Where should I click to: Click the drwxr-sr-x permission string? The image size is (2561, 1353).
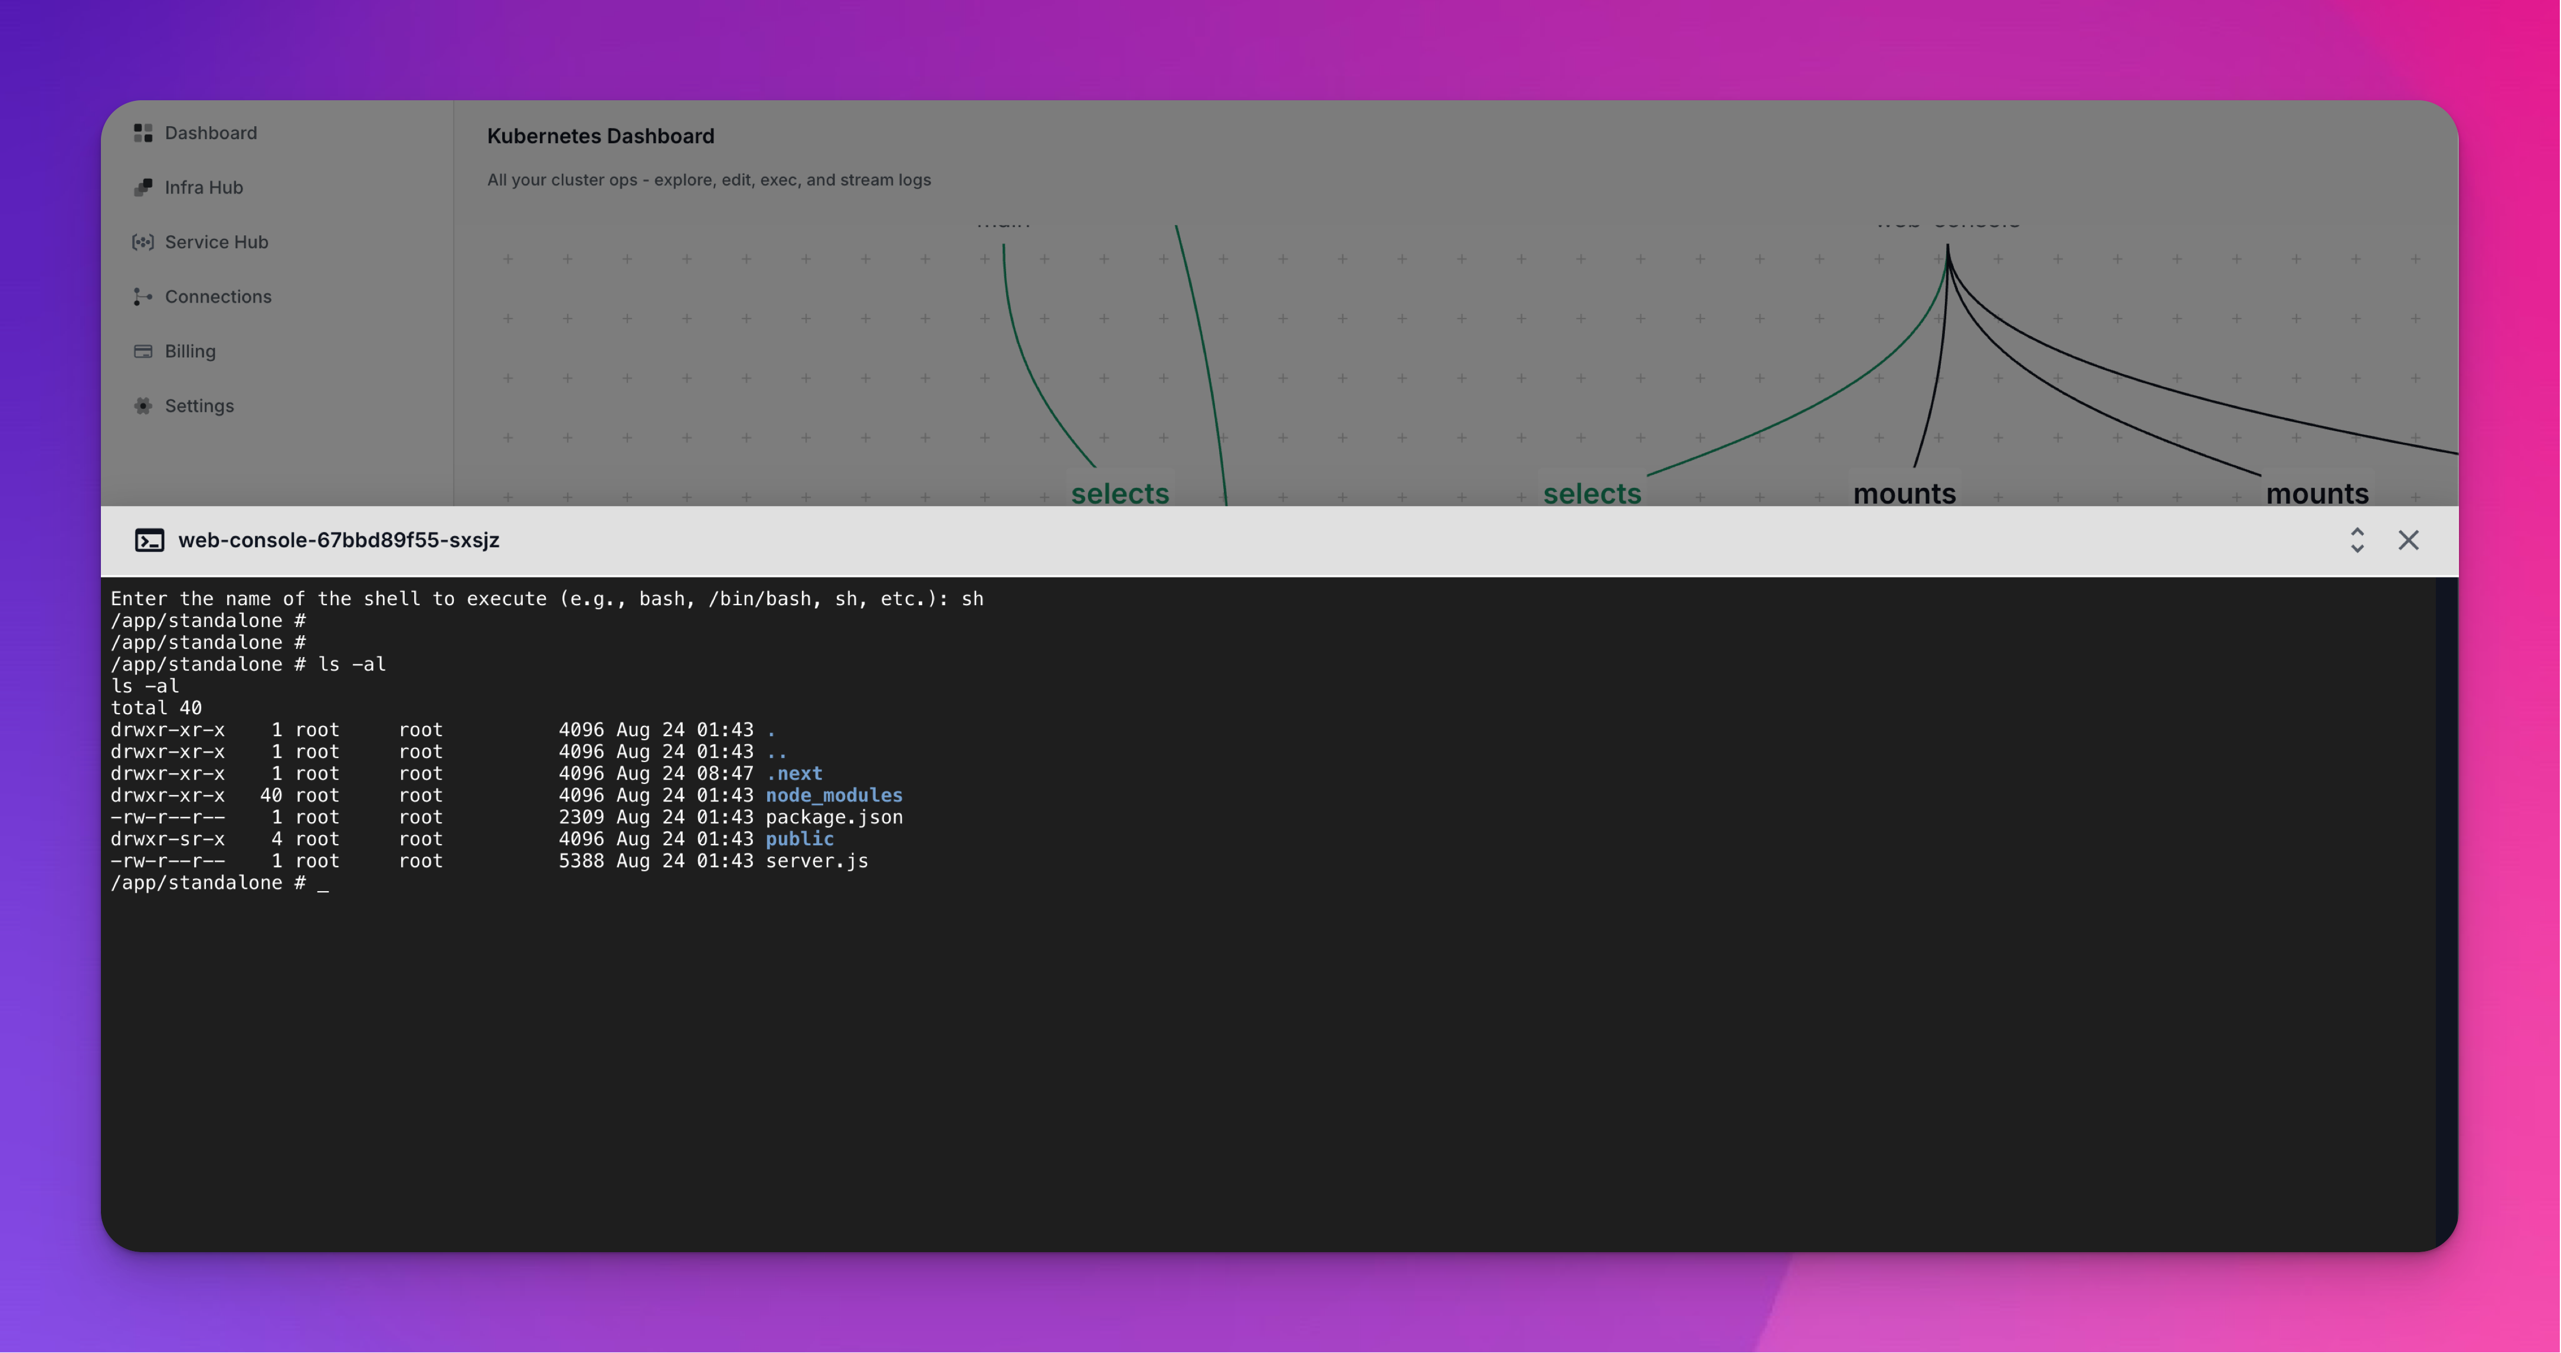168,839
